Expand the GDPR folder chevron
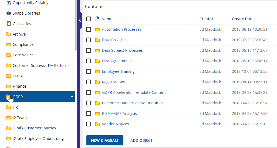277x148 pixels. (72, 97)
